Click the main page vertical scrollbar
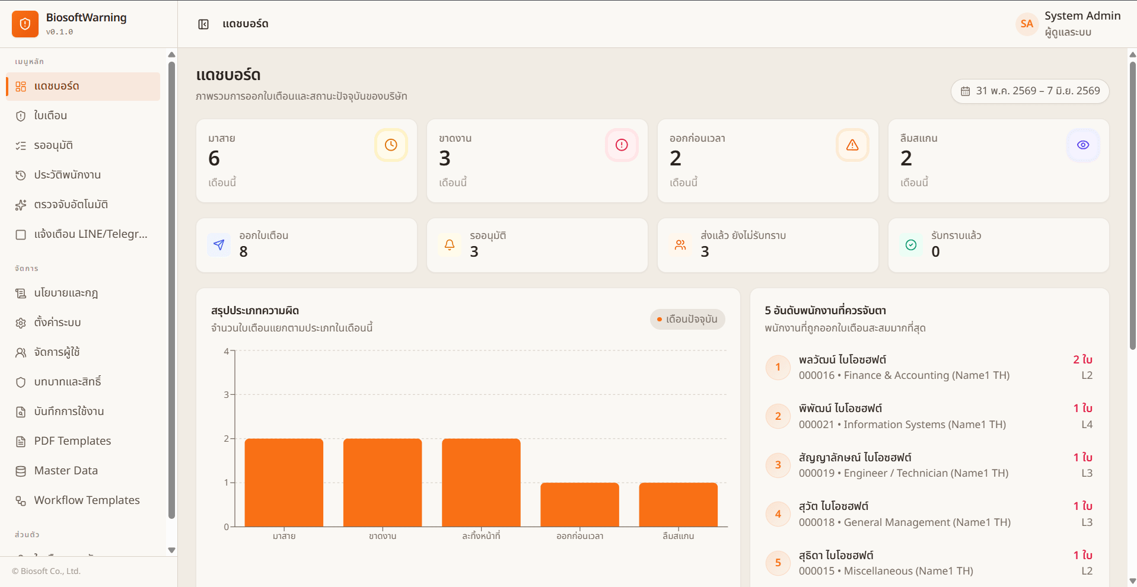1137x587 pixels. [x=1132, y=205]
